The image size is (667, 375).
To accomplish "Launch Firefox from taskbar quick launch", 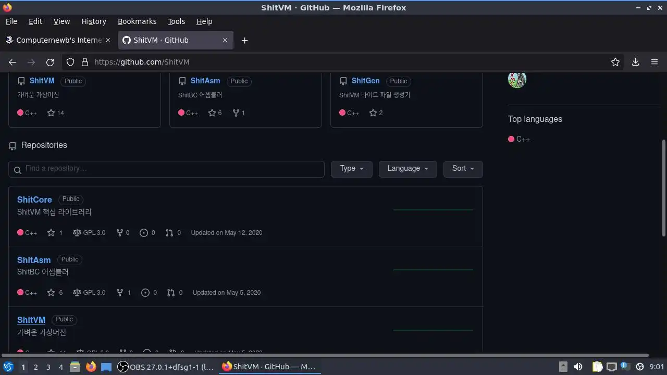I will pos(91,367).
